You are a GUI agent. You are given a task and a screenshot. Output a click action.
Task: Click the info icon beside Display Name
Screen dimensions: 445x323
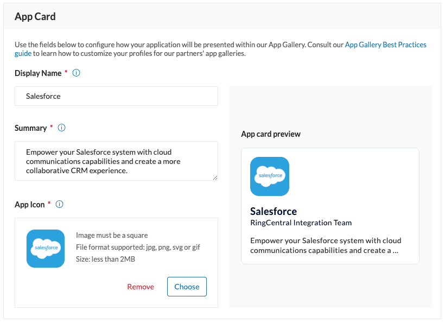click(x=77, y=73)
